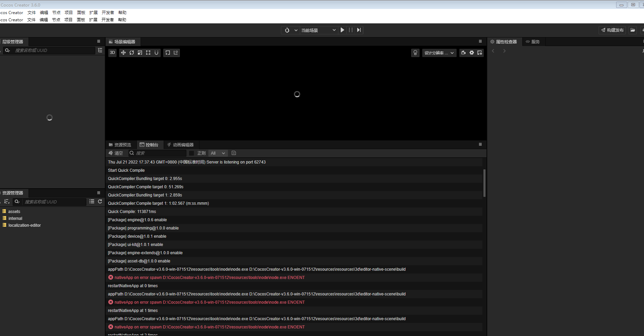
Task: Open the 面板 (Panel) menu in first menu row
Action: [81, 13]
